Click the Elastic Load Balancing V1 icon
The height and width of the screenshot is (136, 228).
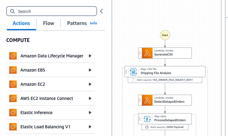point(13,127)
